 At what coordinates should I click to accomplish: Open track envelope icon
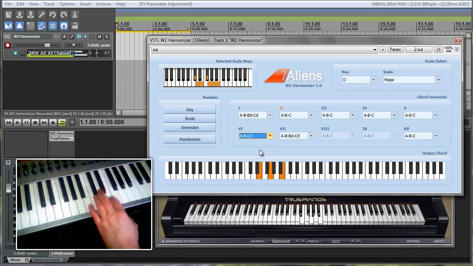click(x=72, y=37)
